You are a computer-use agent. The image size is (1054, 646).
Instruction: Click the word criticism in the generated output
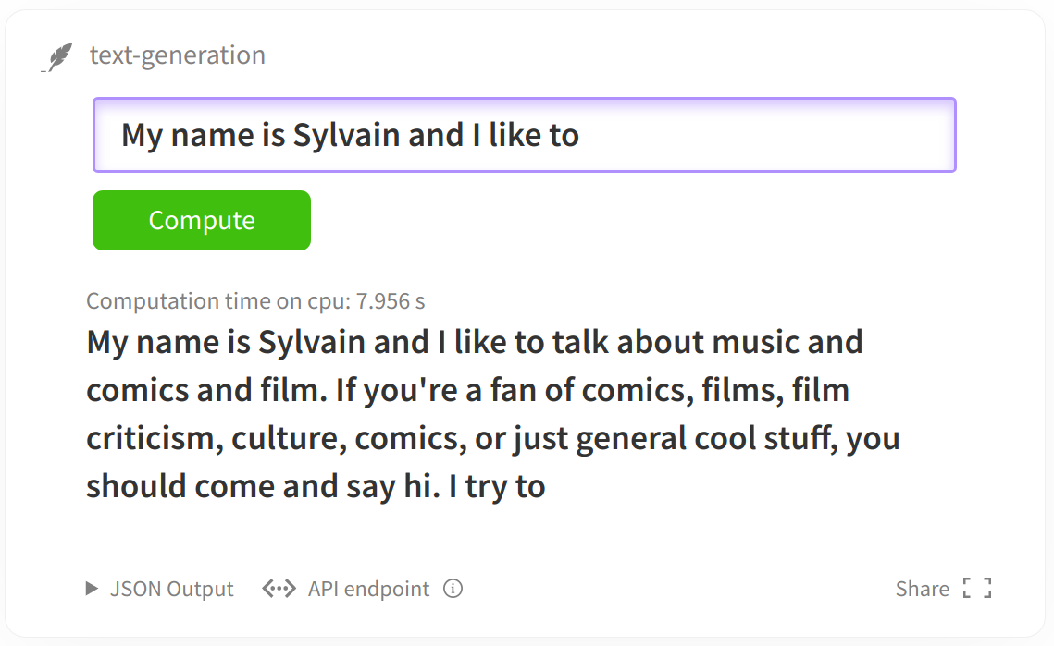pos(154,438)
